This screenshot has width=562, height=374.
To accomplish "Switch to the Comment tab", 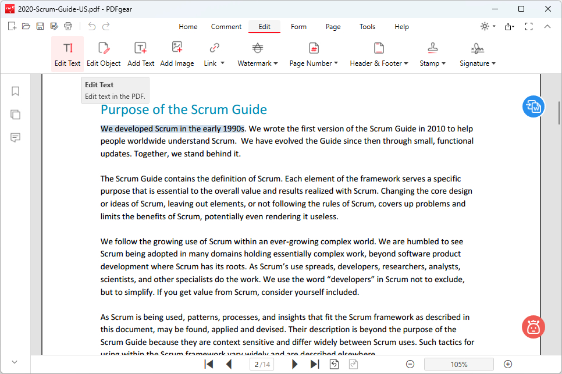I will click(226, 27).
